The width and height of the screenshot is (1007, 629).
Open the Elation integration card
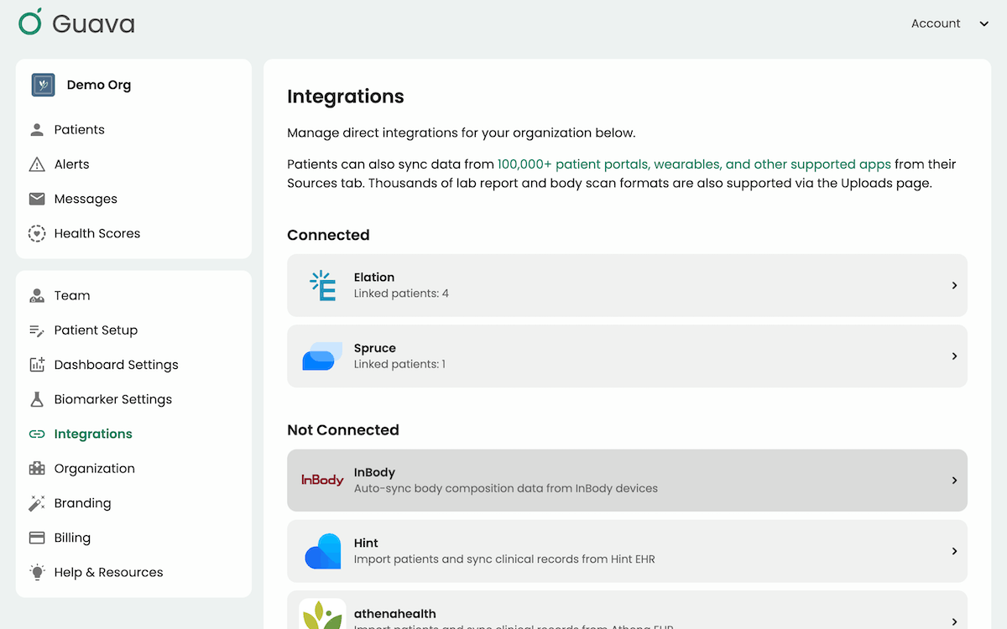click(x=627, y=285)
